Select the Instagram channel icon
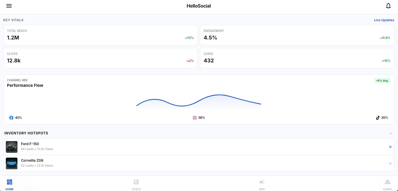The height and width of the screenshot is (191, 398). point(194,118)
